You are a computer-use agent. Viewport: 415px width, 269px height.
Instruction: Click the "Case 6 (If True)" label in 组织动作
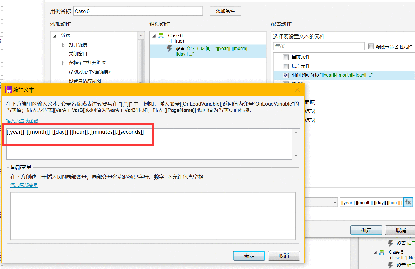pyautogui.click(x=176, y=38)
